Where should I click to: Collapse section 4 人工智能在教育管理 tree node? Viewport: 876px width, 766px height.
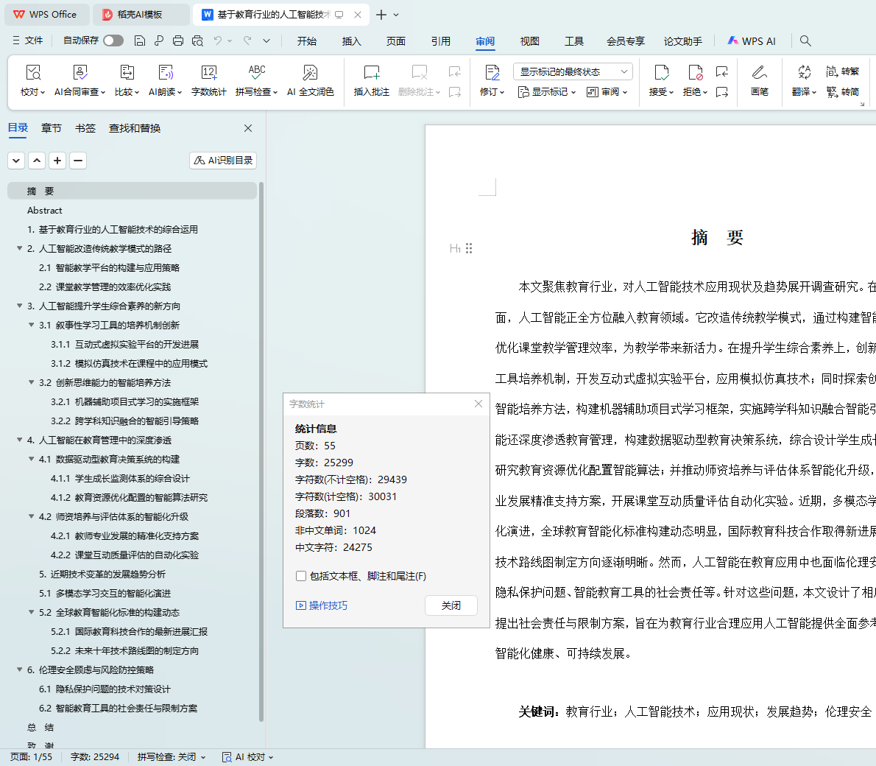click(x=20, y=440)
